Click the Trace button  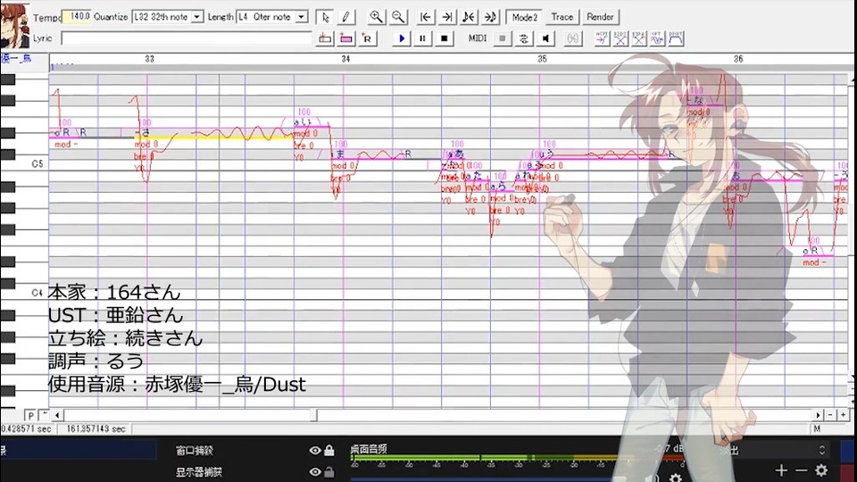click(x=562, y=17)
